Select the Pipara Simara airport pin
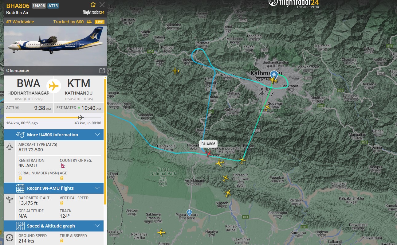 [189, 212]
